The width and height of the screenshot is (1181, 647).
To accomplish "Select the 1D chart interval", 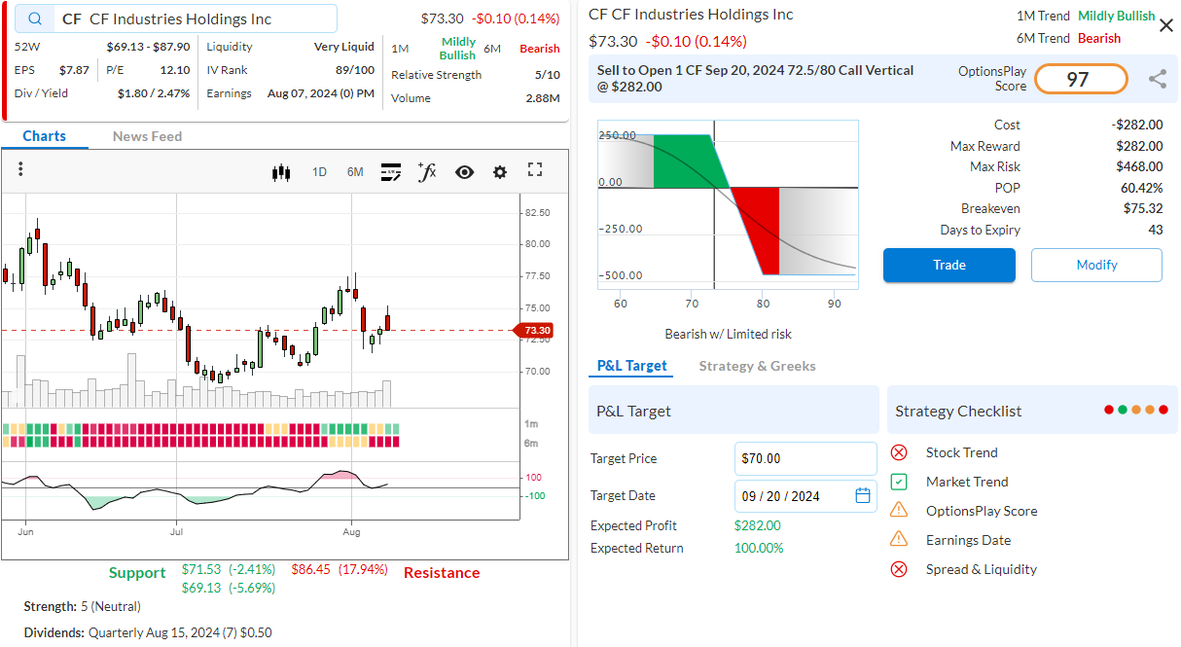I will pyautogui.click(x=319, y=172).
